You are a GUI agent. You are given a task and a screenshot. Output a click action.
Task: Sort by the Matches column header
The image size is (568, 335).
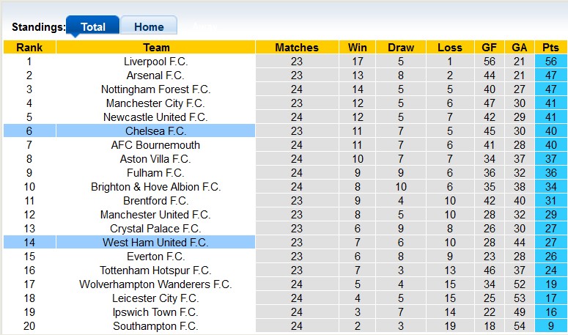pyautogui.click(x=296, y=48)
